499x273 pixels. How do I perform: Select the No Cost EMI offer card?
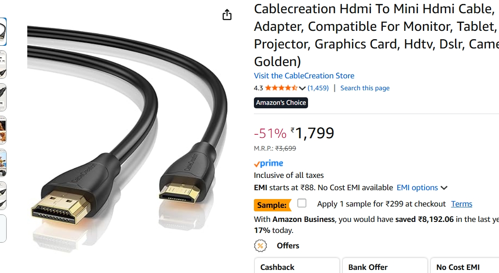pos(464,267)
